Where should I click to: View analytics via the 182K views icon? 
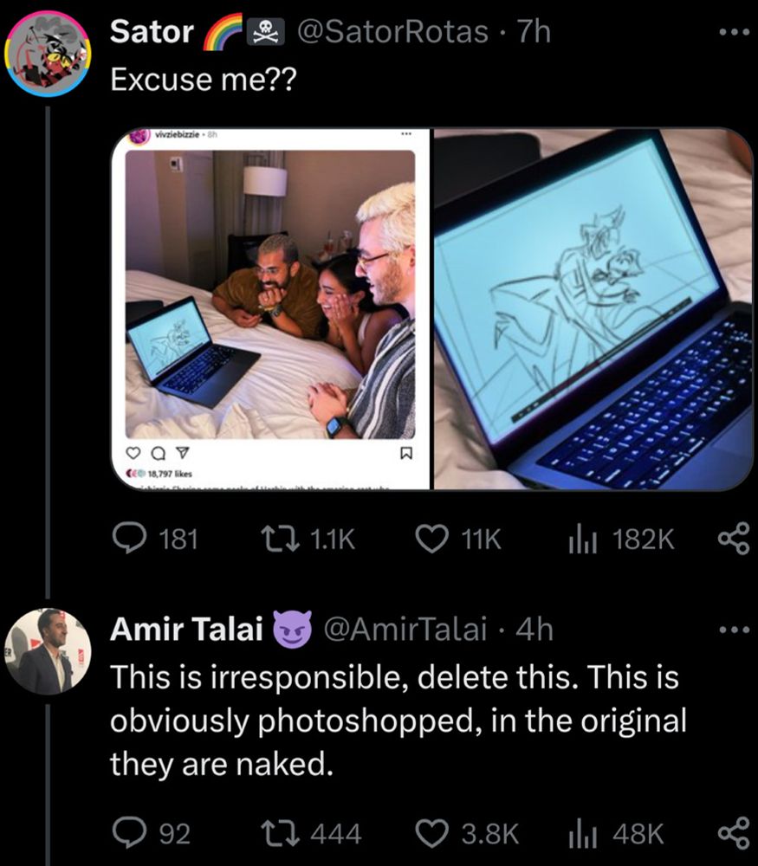tap(582, 539)
